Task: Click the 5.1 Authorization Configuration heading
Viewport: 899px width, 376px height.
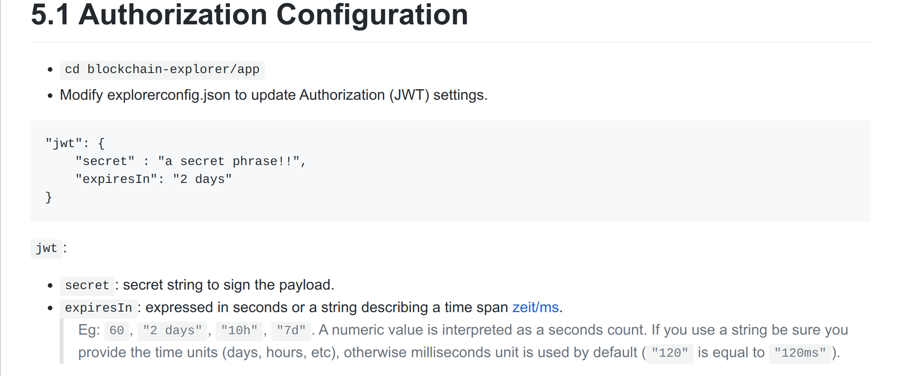Action: pyautogui.click(x=249, y=15)
